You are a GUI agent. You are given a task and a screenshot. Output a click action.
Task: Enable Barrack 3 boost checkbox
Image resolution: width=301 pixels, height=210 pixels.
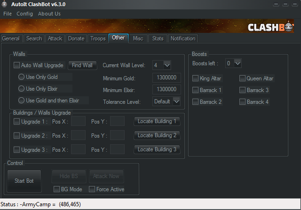click(242, 90)
